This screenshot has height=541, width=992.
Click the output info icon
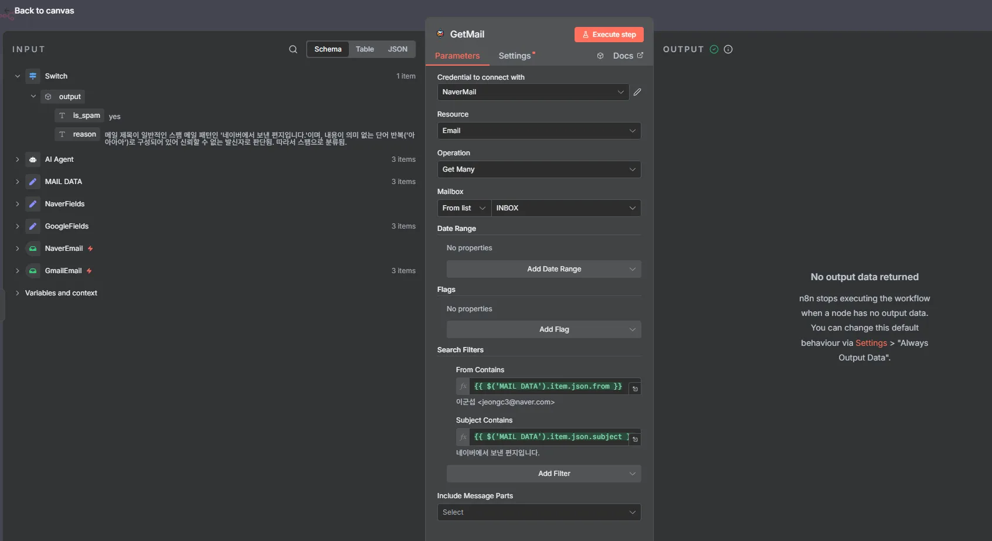[728, 49]
